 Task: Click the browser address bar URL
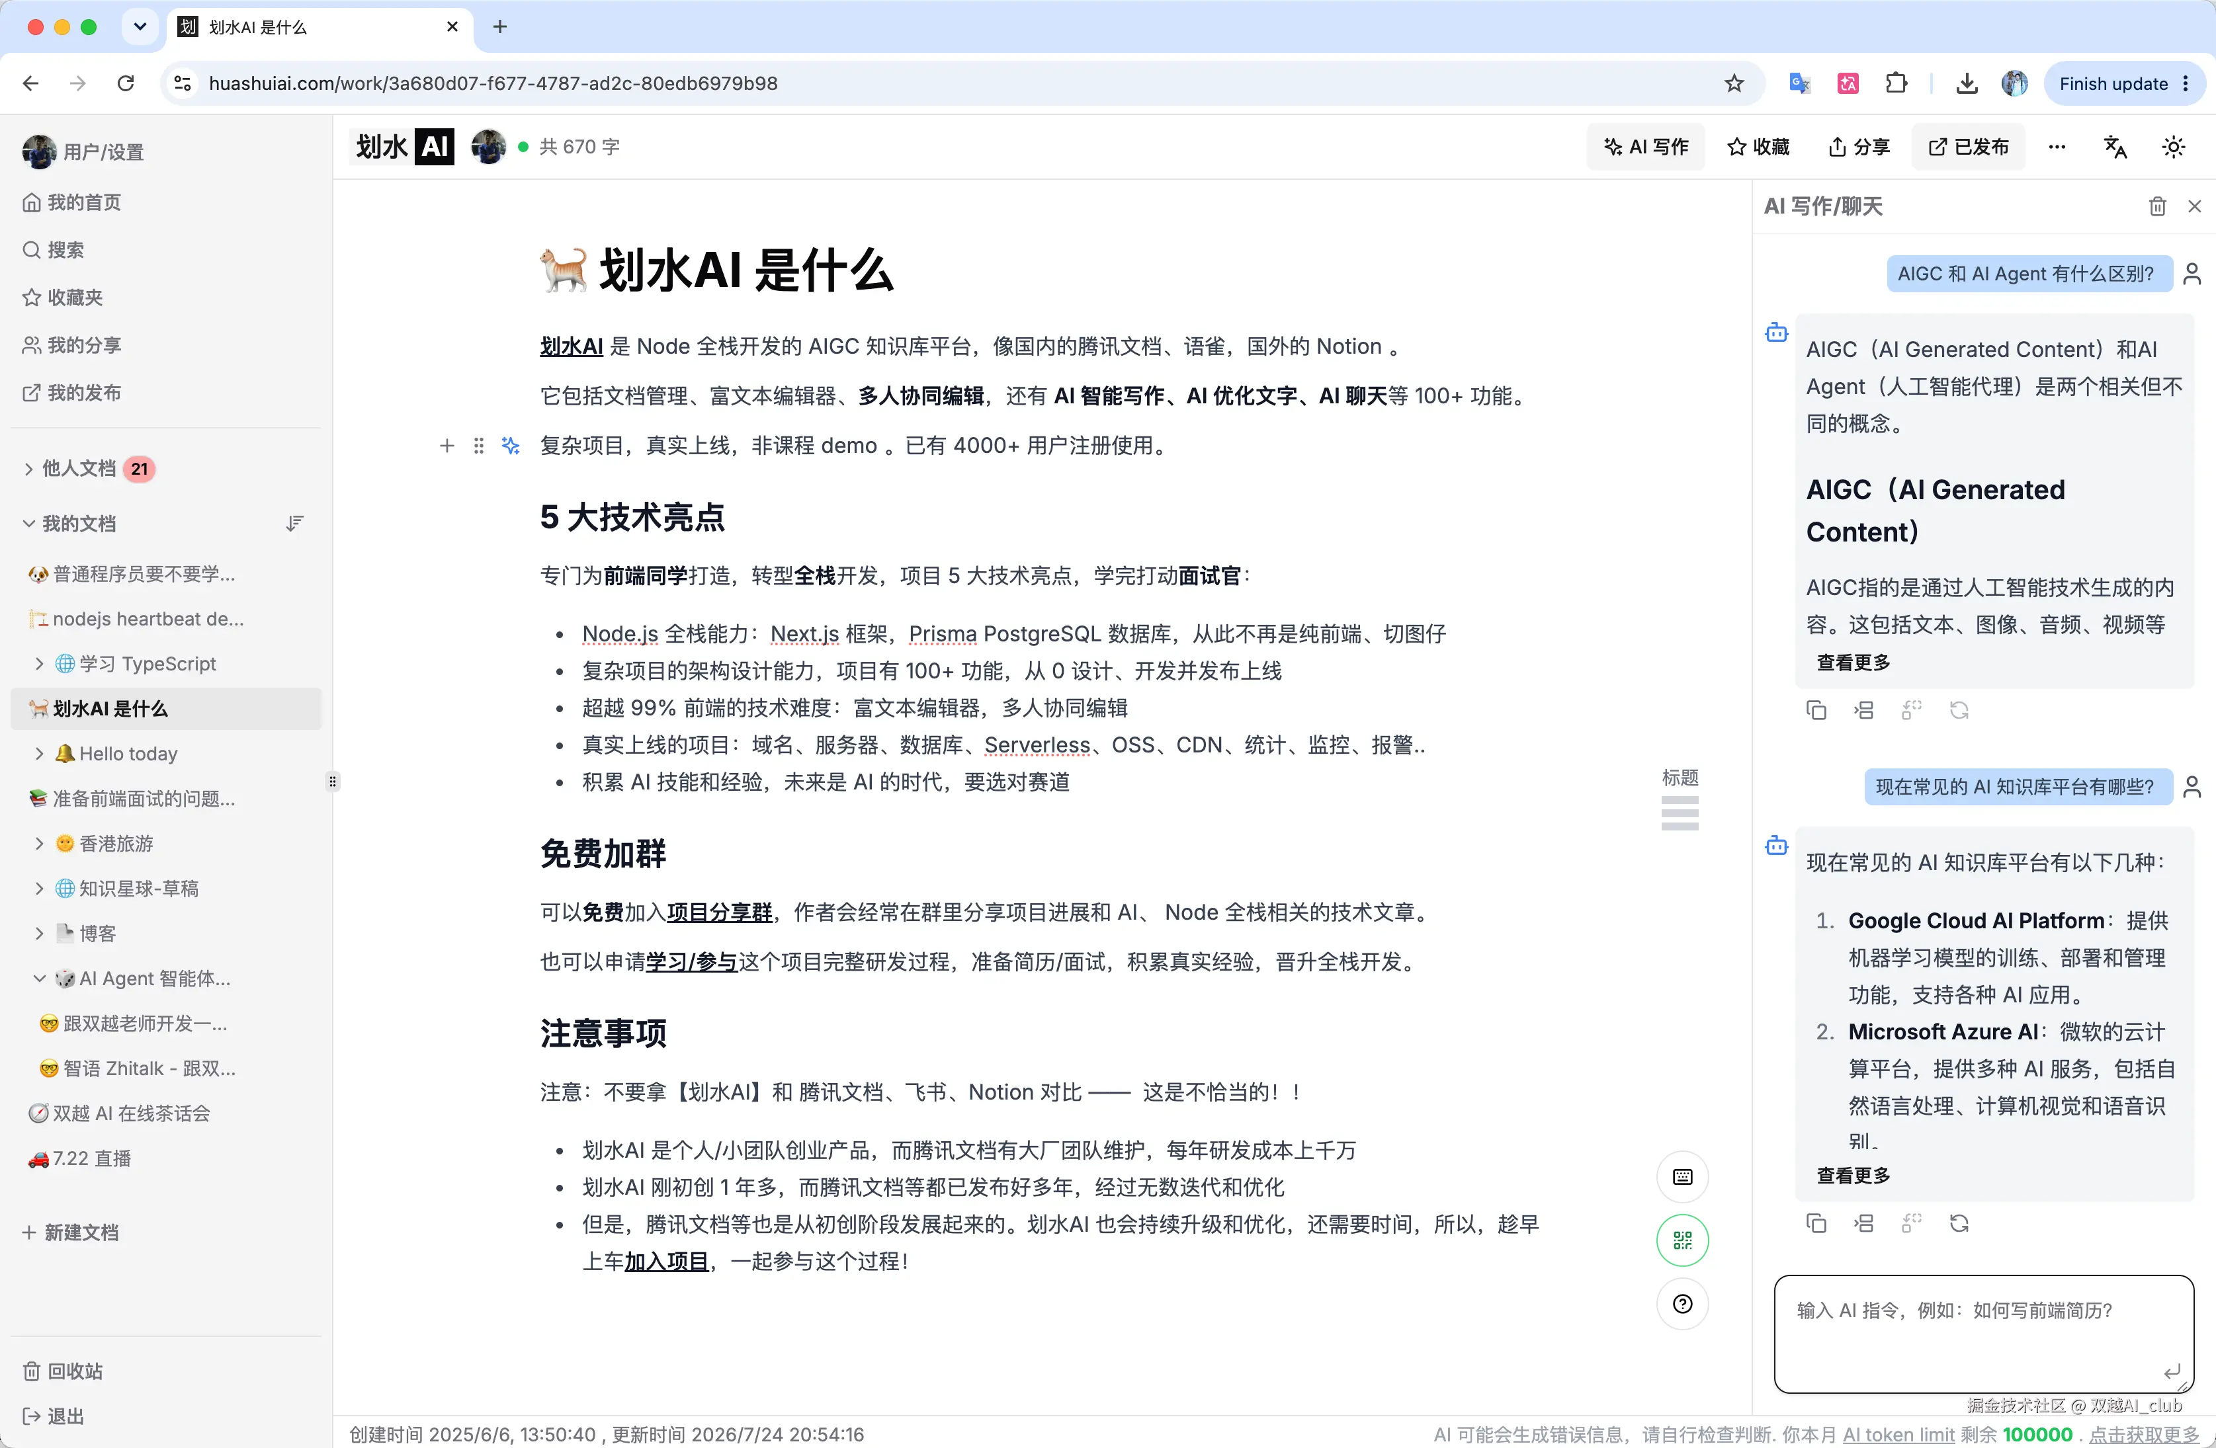point(493,84)
